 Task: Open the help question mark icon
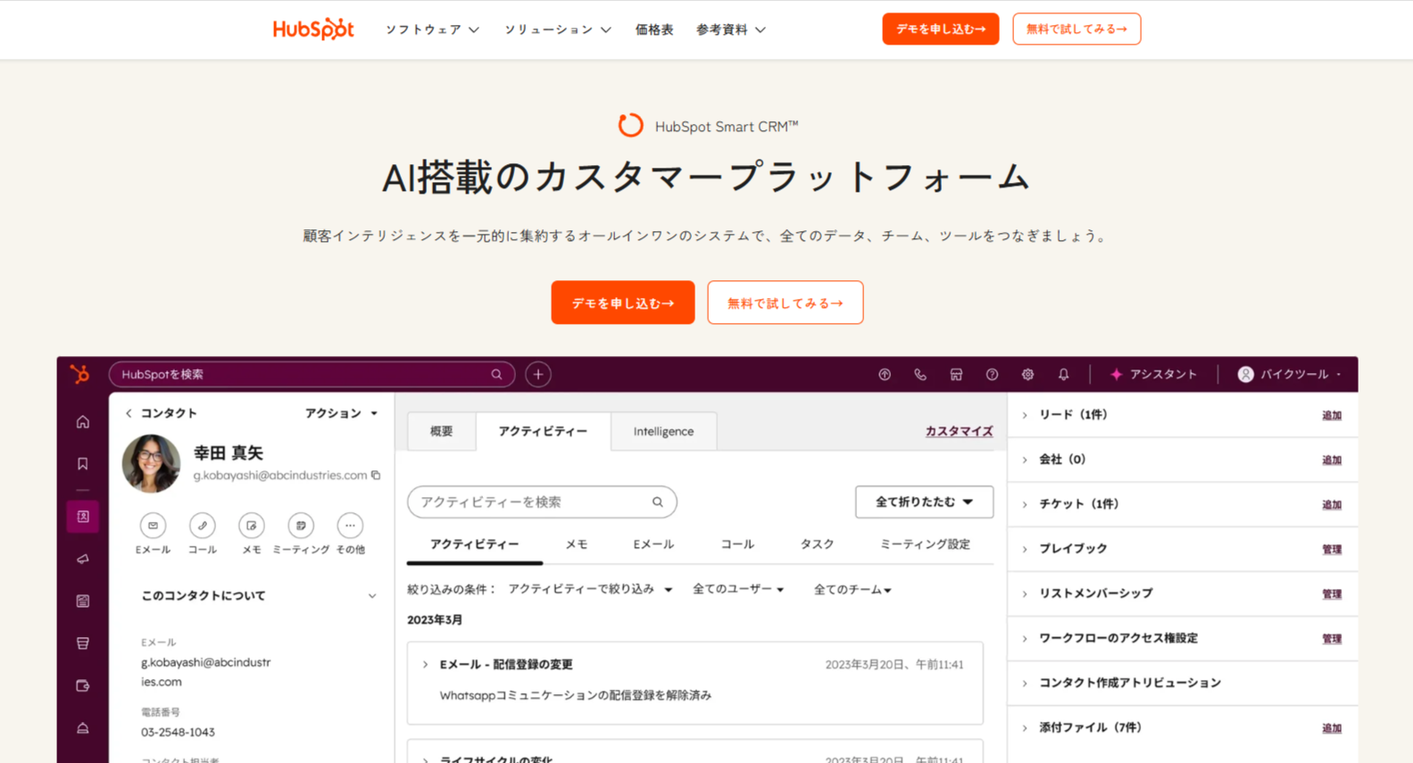coord(992,375)
